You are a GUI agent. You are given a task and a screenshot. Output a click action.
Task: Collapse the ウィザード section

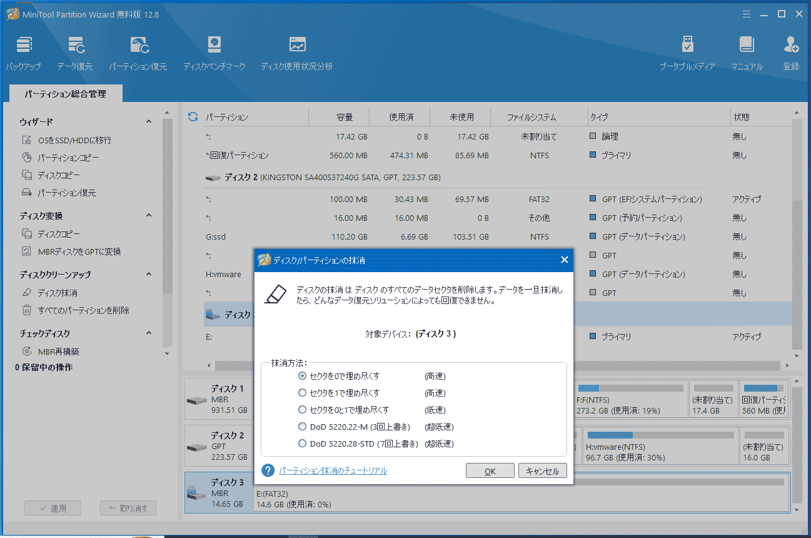coord(149,122)
